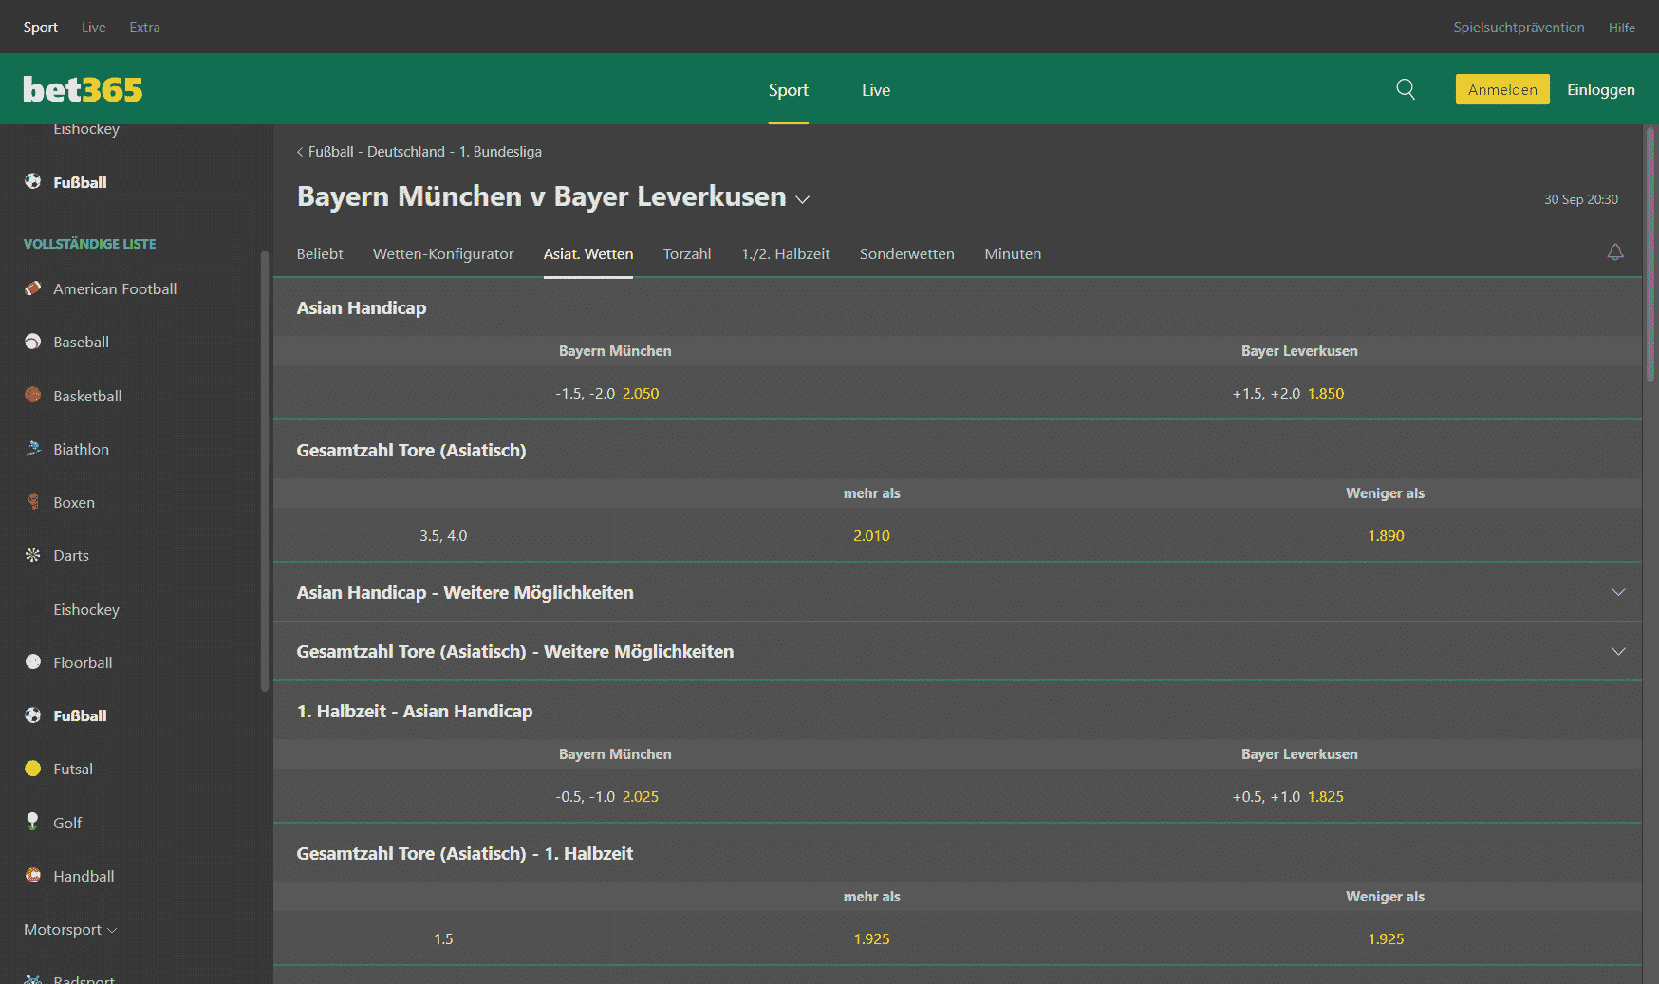
Task: Select mehr als 1.5 first-half odds 1.925
Action: (x=871, y=938)
